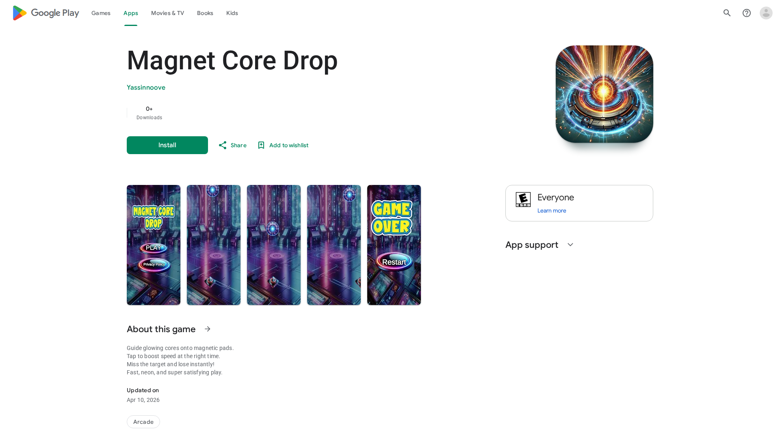View the Game Over screenshot thumbnail
The width and height of the screenshot is (780, 438).
click(x=394, y=245)
